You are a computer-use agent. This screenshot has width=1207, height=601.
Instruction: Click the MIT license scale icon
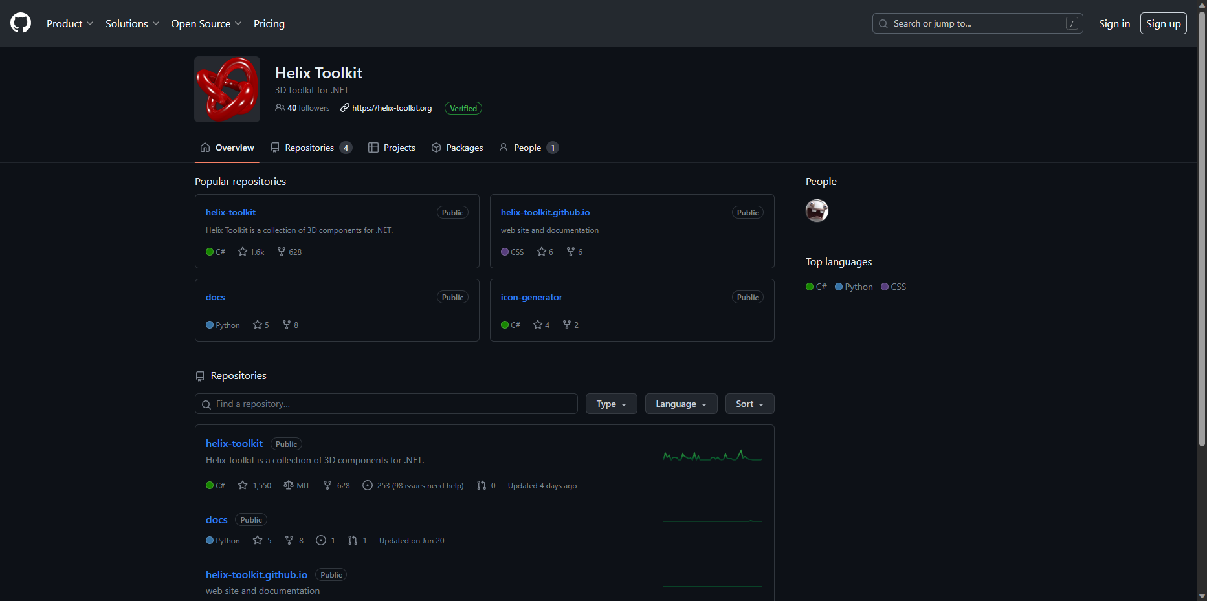(289, 485)
